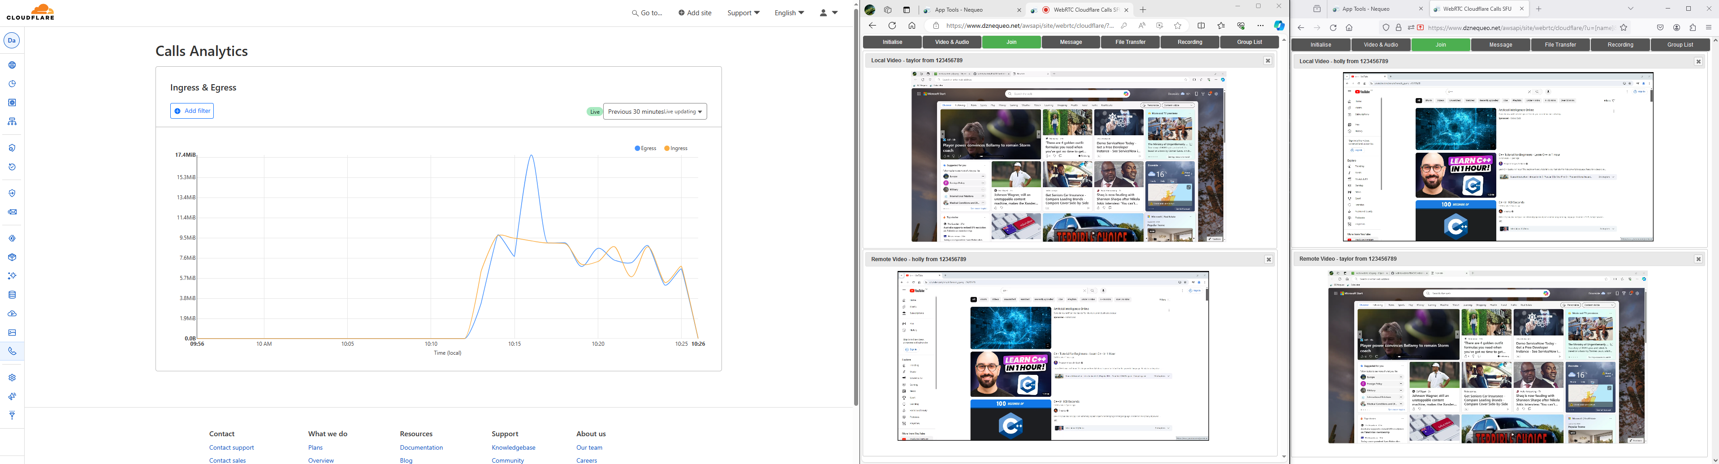Image resolution: width=1719 pixels, height=464 pixels.
Task: Click Home icon in Edge window
Action: coord(911,26)
